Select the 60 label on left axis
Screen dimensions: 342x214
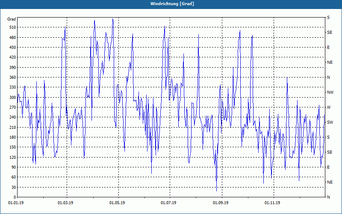pos(14,177)
